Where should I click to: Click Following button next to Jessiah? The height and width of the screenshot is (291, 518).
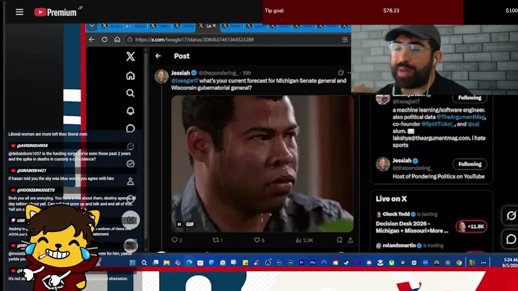[x=470, y=164]
